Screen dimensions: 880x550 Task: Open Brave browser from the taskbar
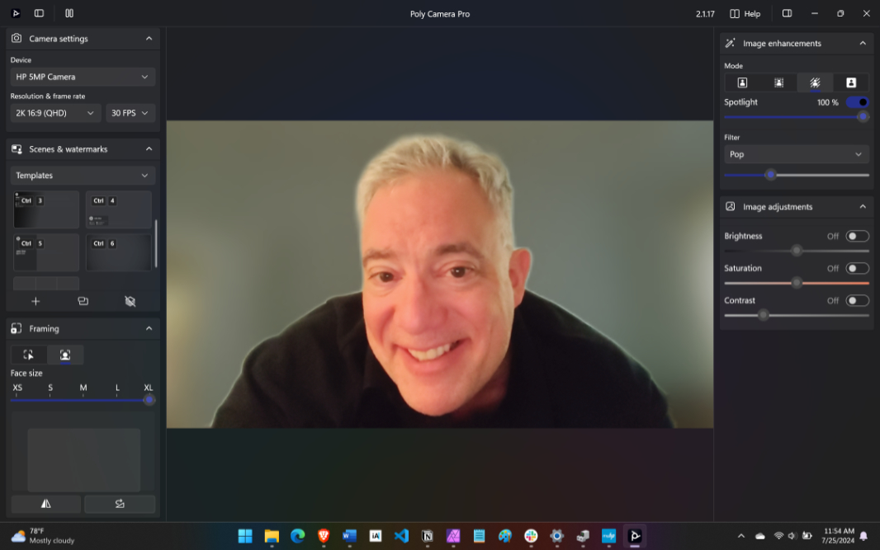pyautogui.click(x=324, y=536)
